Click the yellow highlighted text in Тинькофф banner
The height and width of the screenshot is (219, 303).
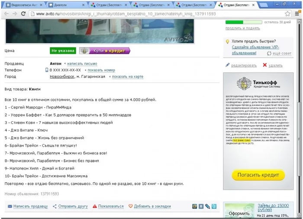pyautogui.click(x=242, y=140)
